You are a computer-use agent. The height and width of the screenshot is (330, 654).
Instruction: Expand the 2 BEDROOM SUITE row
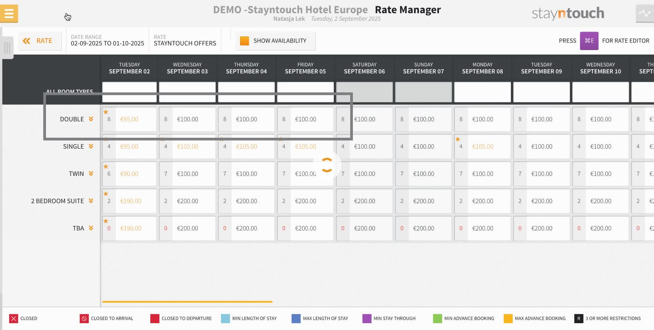[91, 201]
